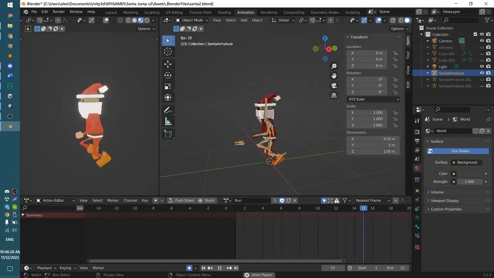Toggle Only Show Selected in Action Editor
This screenshot has height=278, width=494.
pos(324,200)
